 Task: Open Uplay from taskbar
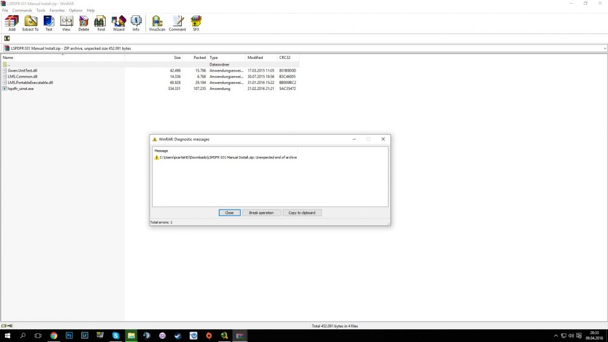[x=193, y=336]
